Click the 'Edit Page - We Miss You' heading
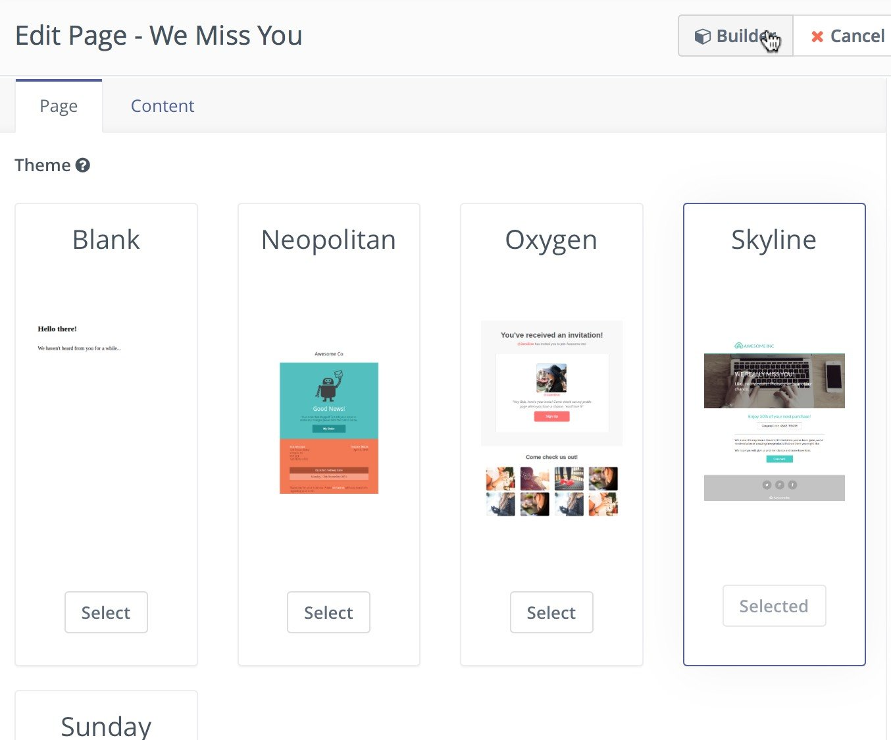The image size is (891, 740). 159,36
